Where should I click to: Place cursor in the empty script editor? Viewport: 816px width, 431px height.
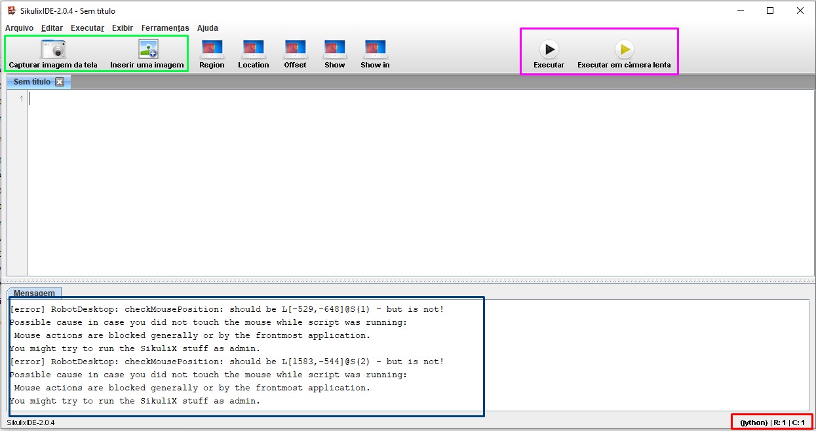point(421,182)
